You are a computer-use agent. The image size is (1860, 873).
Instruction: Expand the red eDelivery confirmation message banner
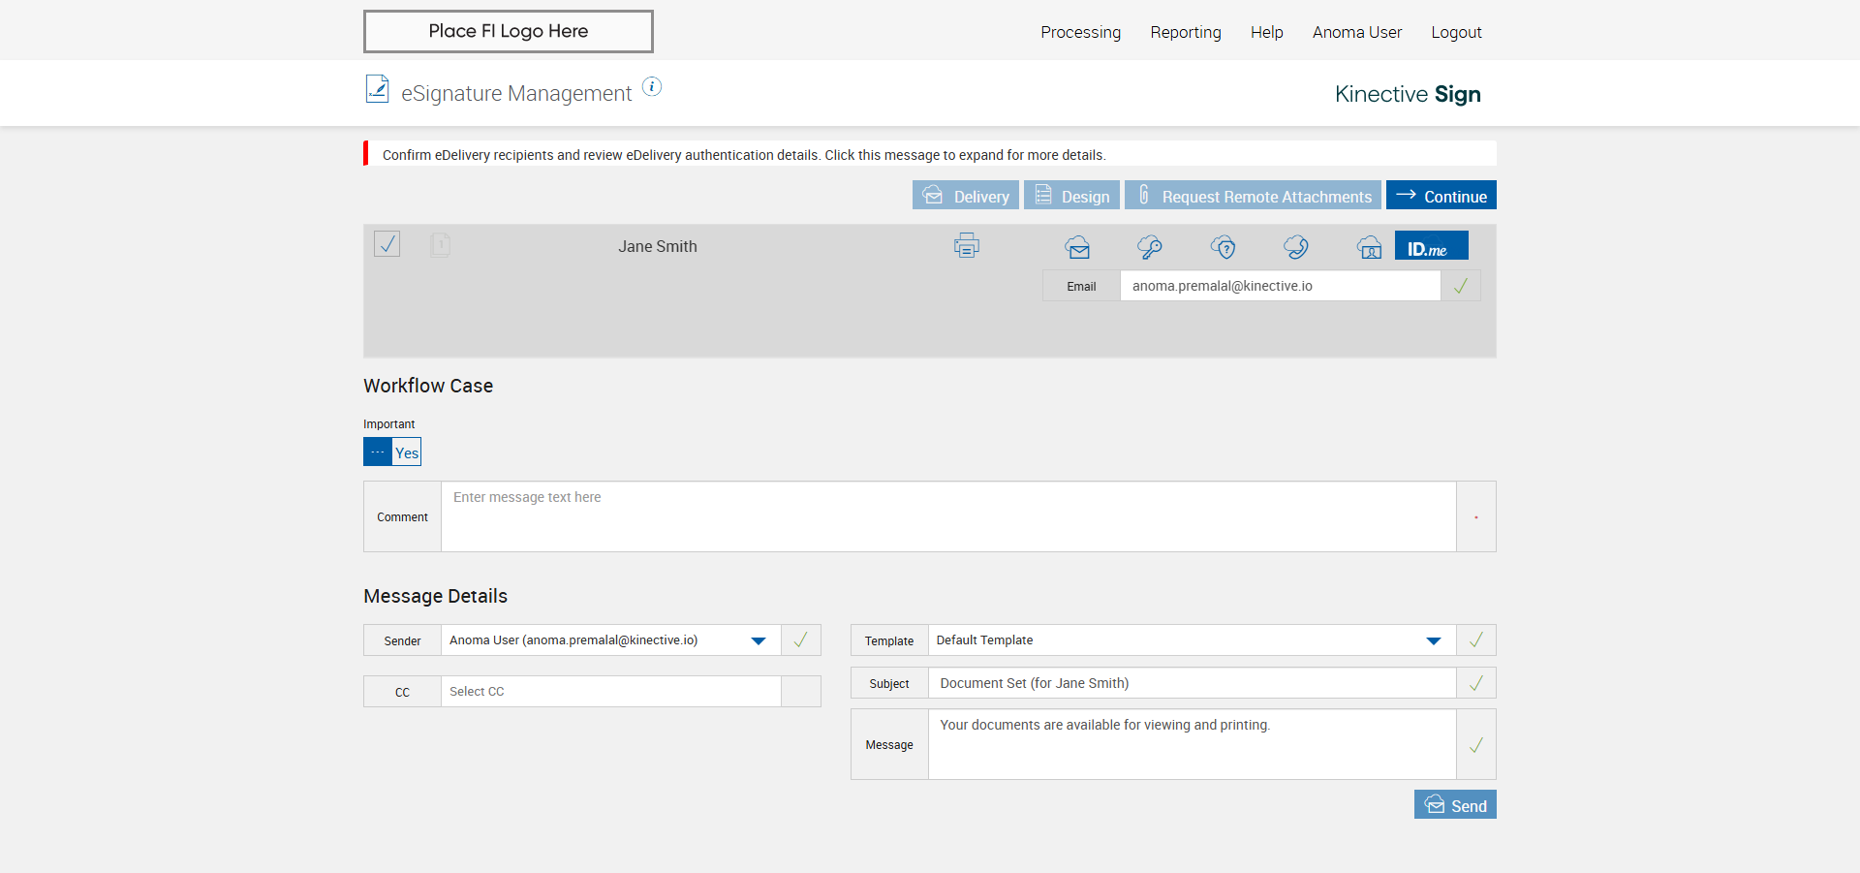pyautogui.click(x=743, y=155)
